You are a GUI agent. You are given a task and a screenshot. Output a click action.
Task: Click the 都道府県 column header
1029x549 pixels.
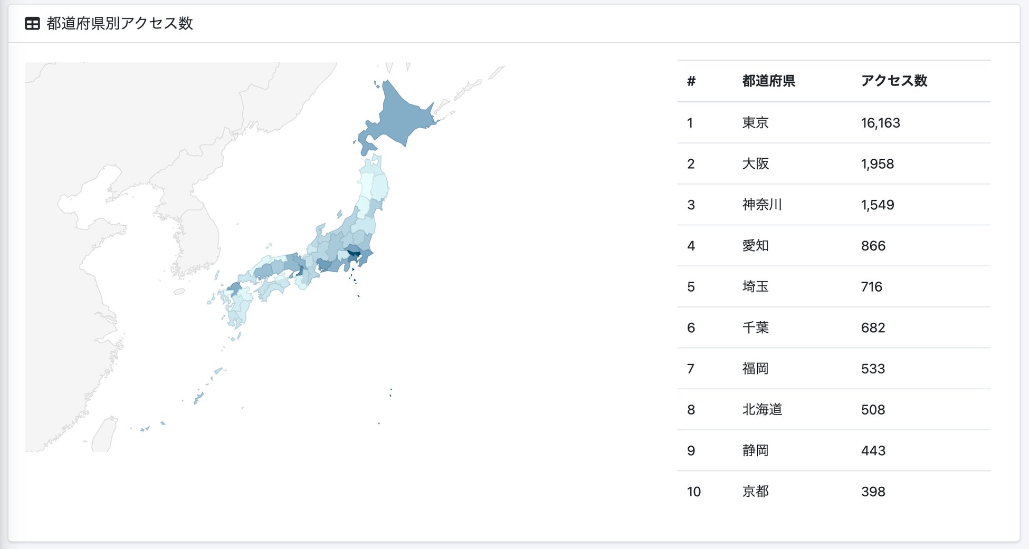[768, 81]
